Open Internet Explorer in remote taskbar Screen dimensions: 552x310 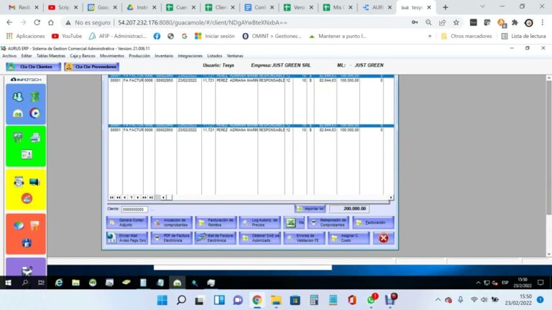(x=59, y=283)
